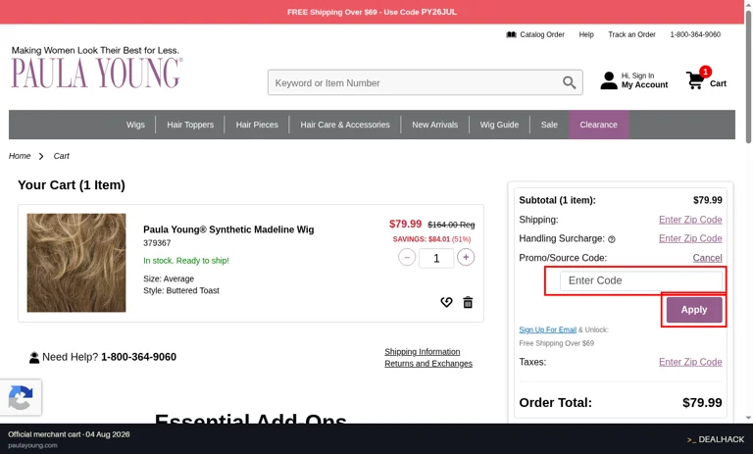Viewport: 753px width, 454px height.
Task: Click the account person icon
Action: tap(609, 80)
